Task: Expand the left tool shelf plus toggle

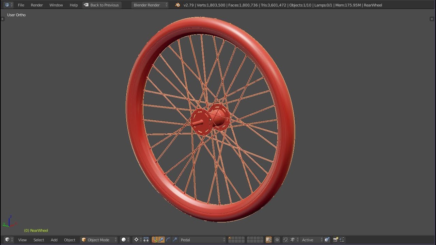Action: 2,19
